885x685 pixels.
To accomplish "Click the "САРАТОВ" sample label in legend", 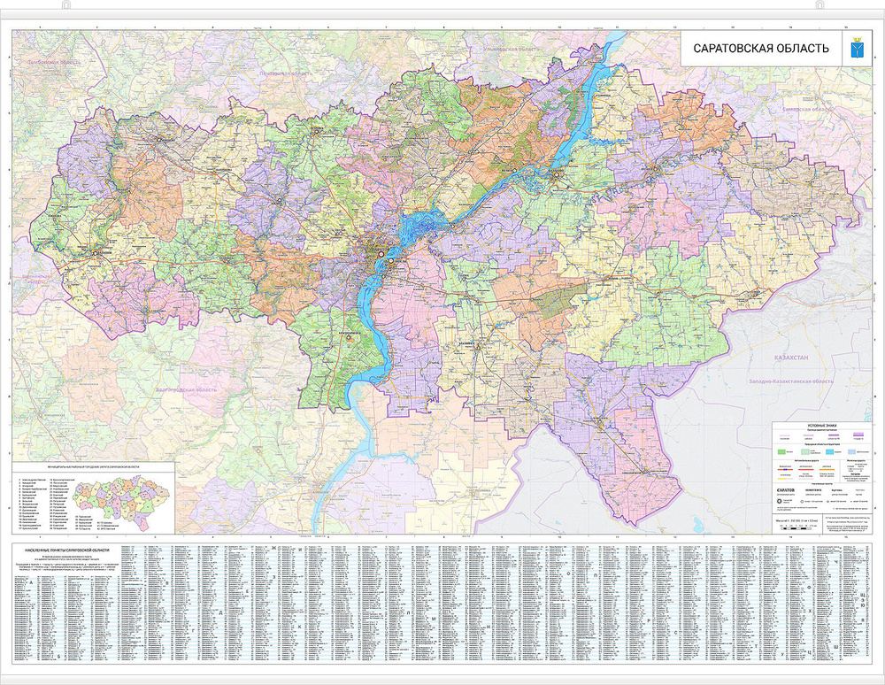I will coord(785,490).
